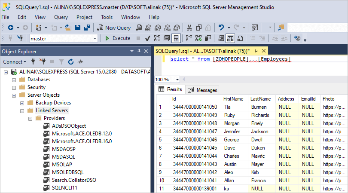The height and width of the screenshot is (193, 348).
Task: Click the Parse query checkmark icon
Action: (x=147, y=38)
